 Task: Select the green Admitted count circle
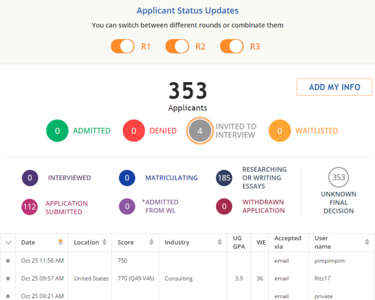[57, 131]
